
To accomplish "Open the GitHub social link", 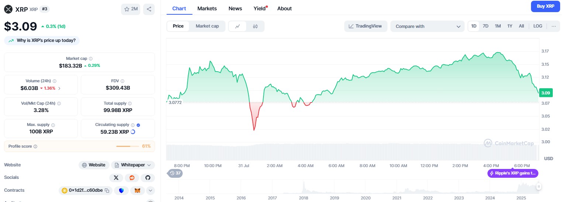I will (148, 178).
